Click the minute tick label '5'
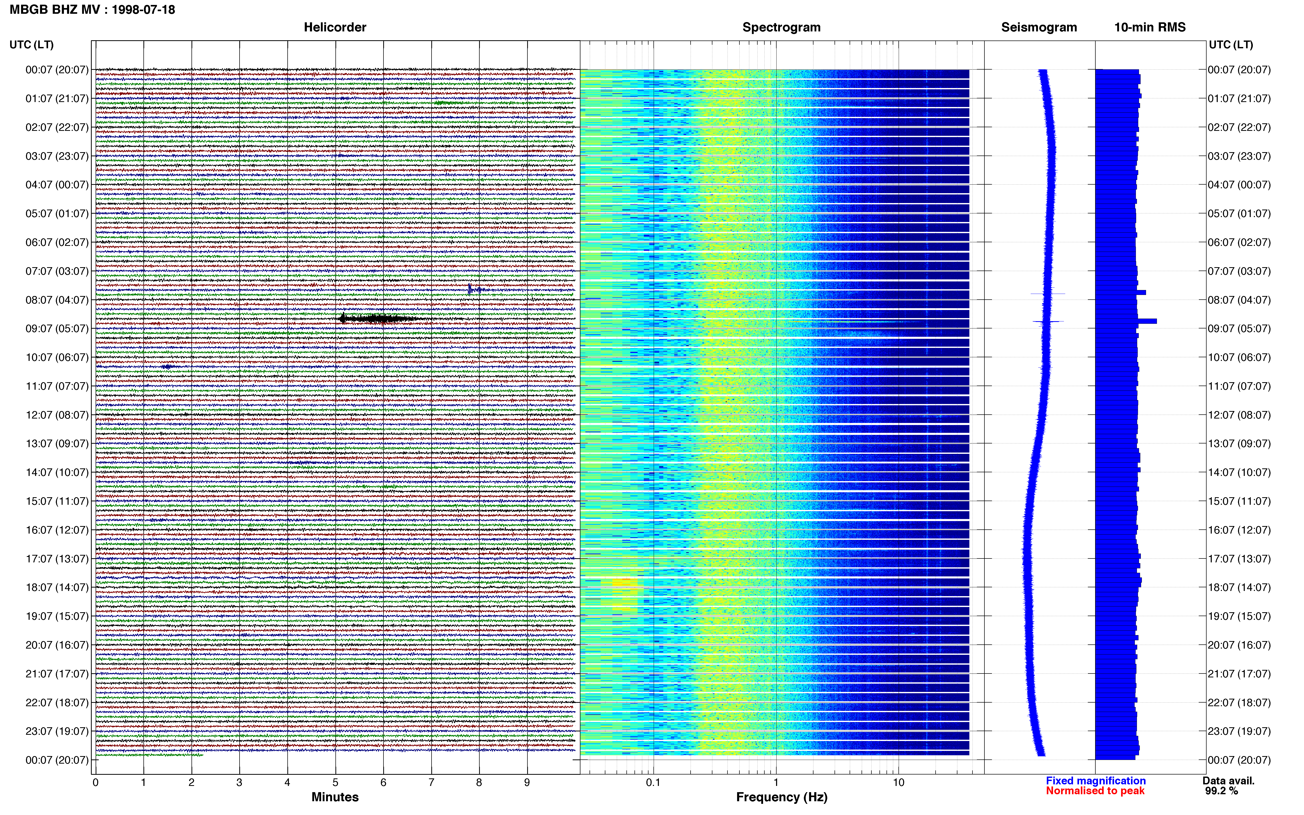 coord(335,783)
